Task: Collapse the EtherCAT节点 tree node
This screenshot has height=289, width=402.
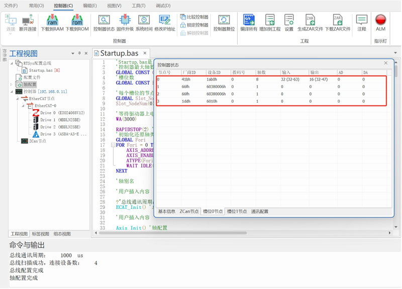Action: point(18,99)
